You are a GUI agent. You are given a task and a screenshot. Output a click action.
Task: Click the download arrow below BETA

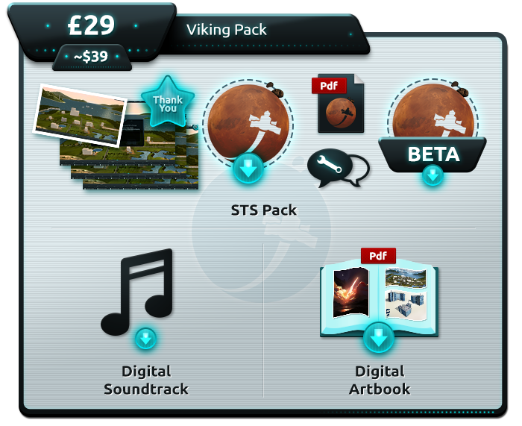433,175
